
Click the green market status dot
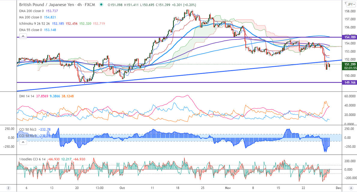(x=101, y=4)
